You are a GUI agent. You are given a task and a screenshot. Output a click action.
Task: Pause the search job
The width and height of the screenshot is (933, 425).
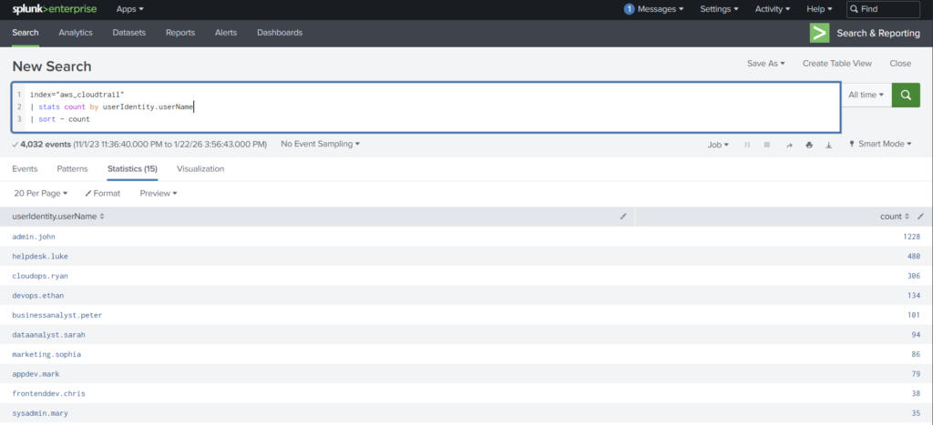(x=747, y=145)
